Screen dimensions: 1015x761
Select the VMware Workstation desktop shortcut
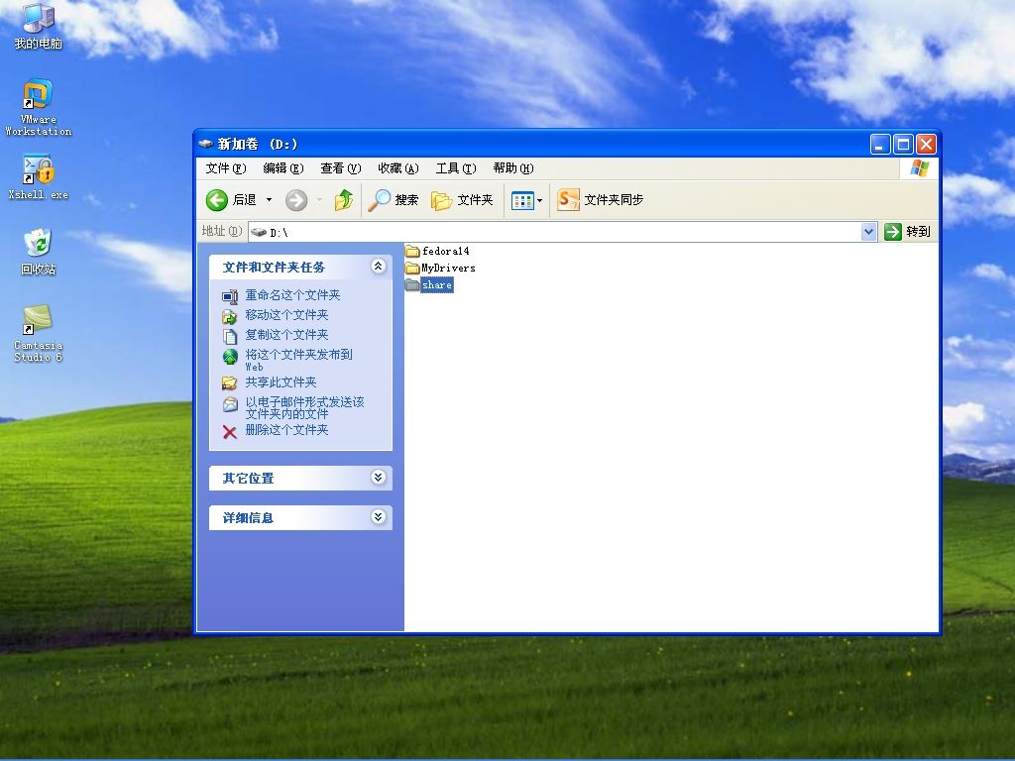(39, 107)
